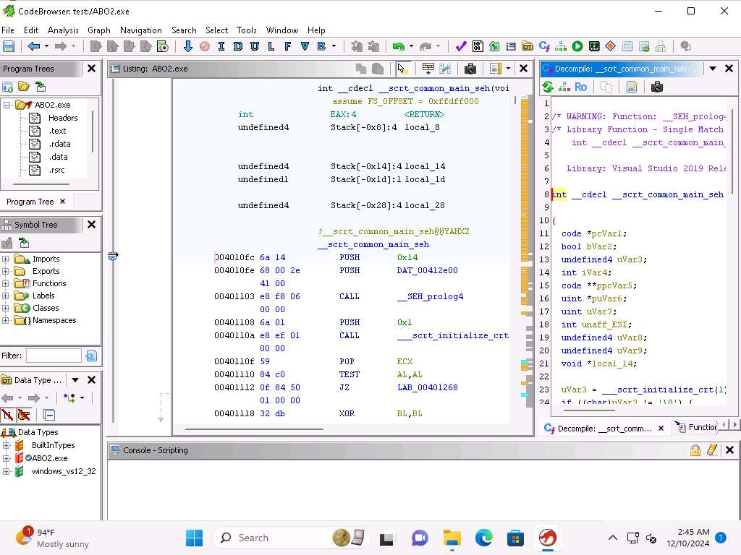Click the Windows Start button on taskbar
Viewport: 741px width, 555px height.
click(x=194, y=538)
